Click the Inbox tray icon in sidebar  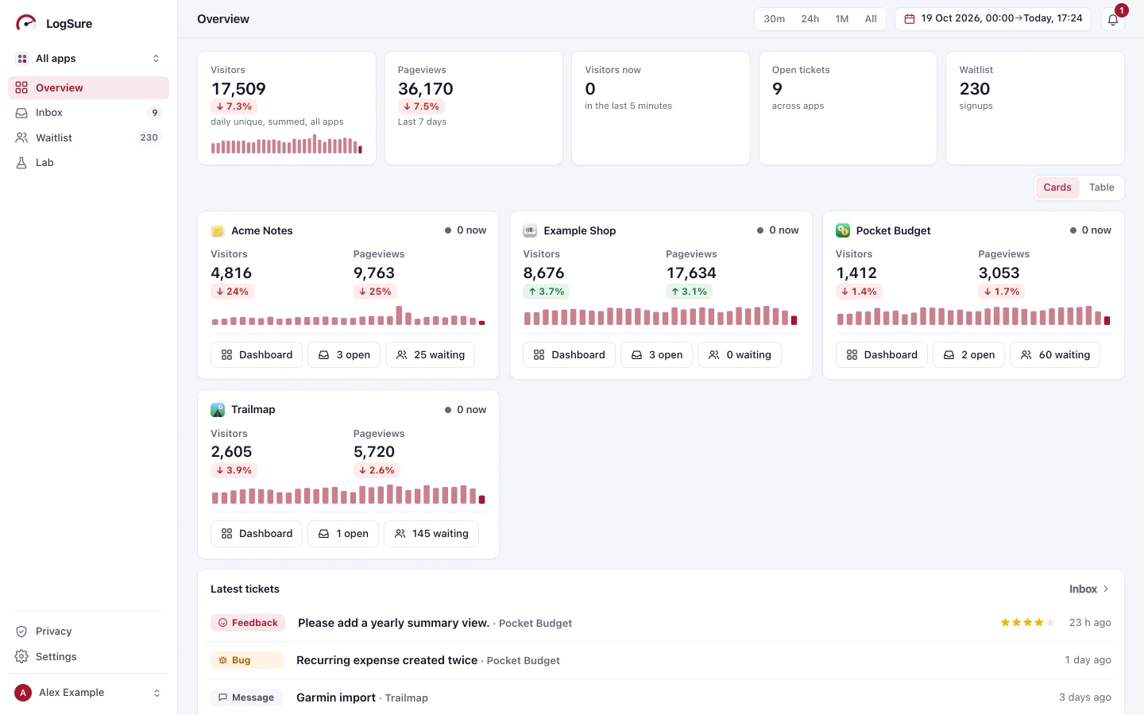click(x=21, y=113)
